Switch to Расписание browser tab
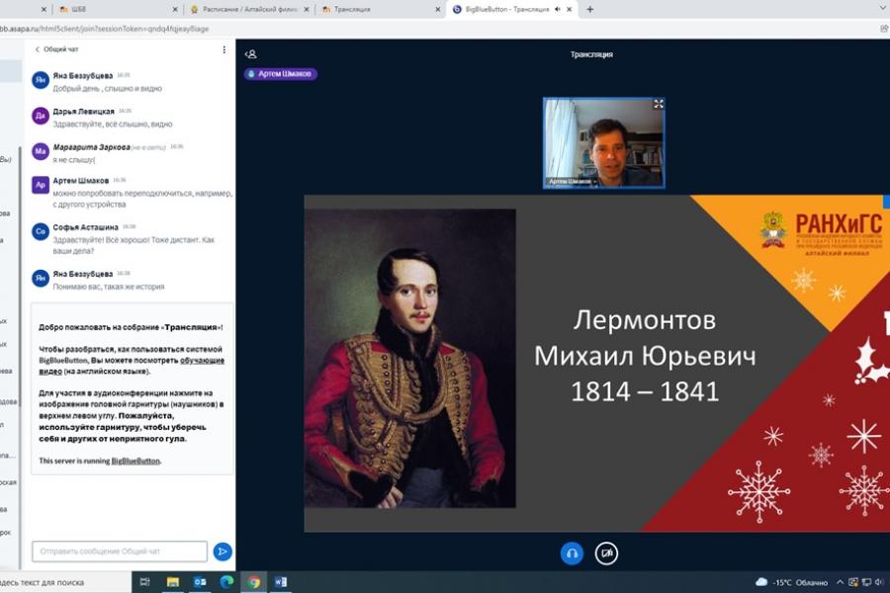Viewport: 890px width, 593px height. [x=250, y=10]
